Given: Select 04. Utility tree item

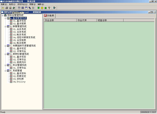Looking at the screenshot, I should [x=19, y=82].
